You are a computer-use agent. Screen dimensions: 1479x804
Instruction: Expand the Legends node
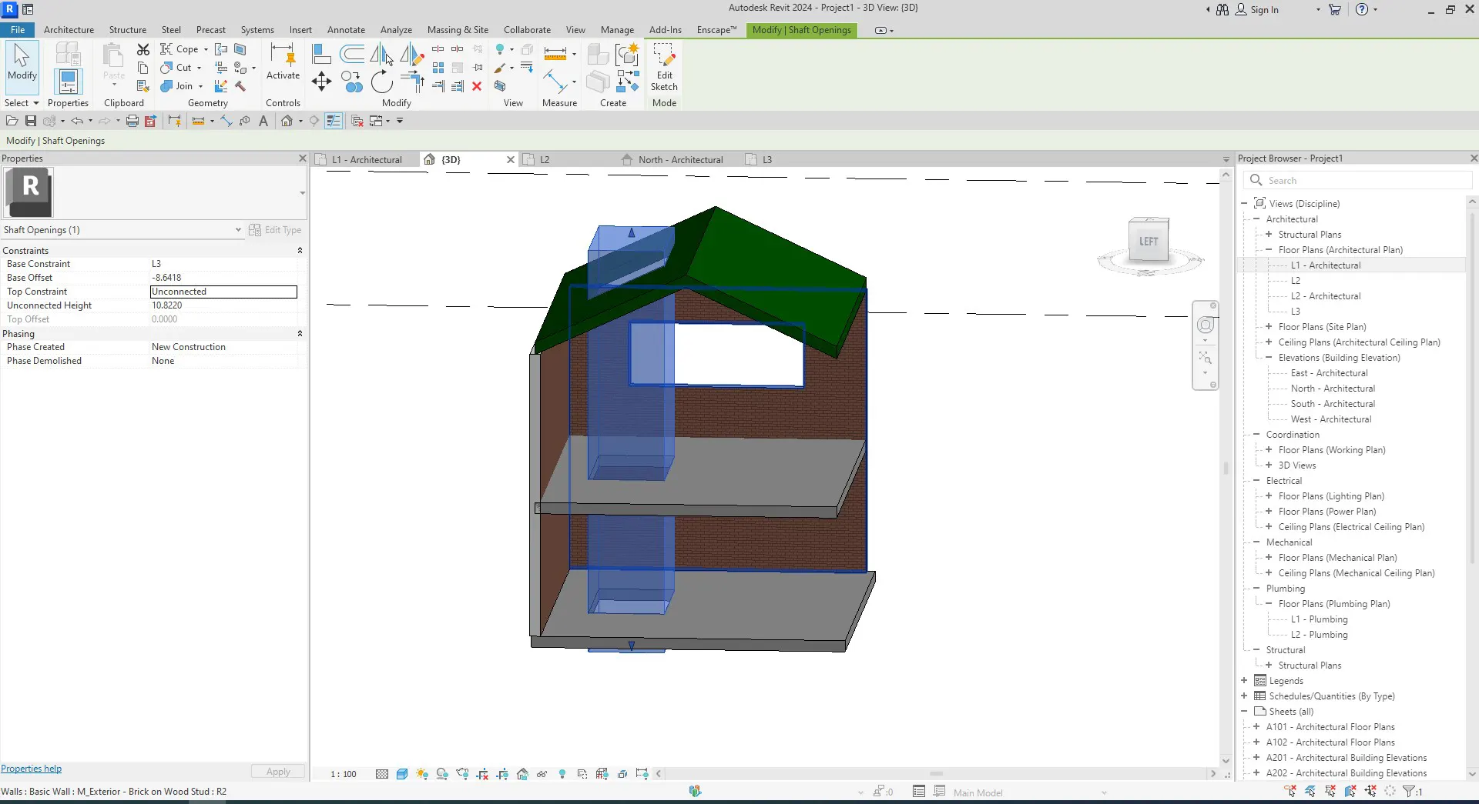point(1244,681)
